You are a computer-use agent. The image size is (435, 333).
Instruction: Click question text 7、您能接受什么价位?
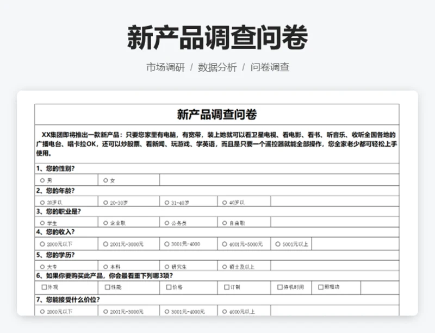point(68,300)
